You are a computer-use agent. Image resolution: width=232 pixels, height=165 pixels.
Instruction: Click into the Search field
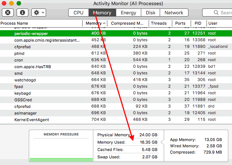click(217, 13)
